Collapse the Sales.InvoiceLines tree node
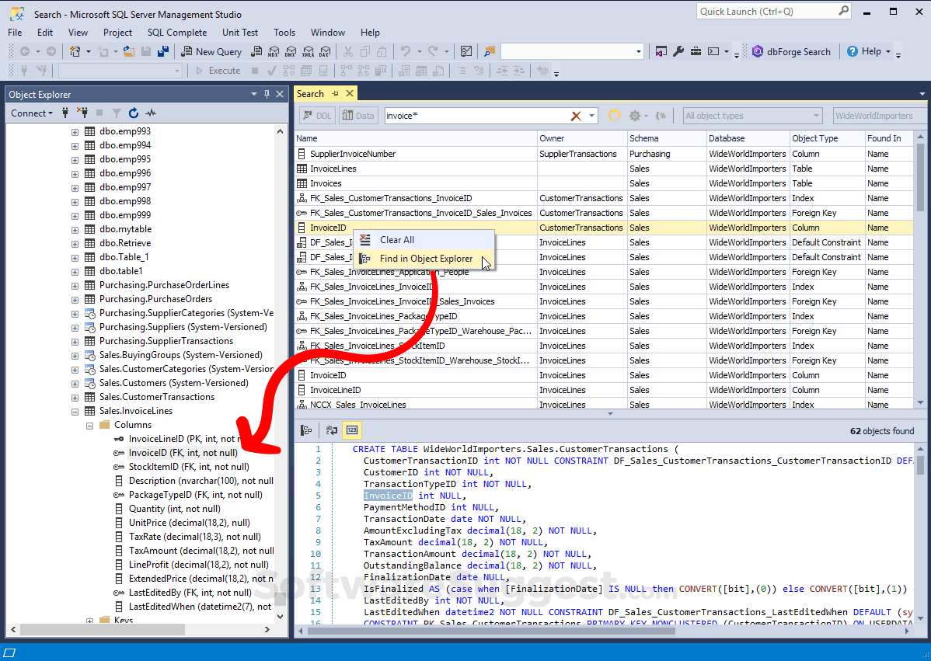The image size is (931, 661). [x=75, y=411]
